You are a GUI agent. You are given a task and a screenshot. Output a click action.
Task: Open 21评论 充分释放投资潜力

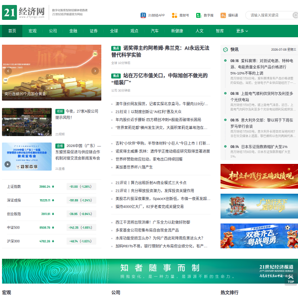pos(154,191)
